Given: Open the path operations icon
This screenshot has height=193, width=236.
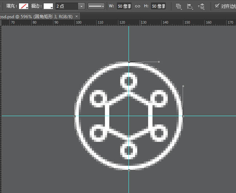Looking at the screenshot, I should [x=179, y=6].
